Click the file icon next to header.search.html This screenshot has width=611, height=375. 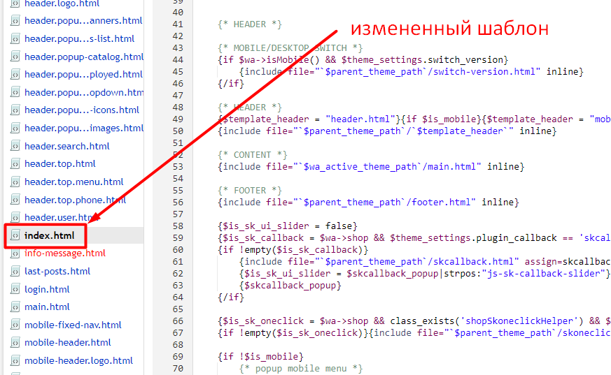click(15, 147)
